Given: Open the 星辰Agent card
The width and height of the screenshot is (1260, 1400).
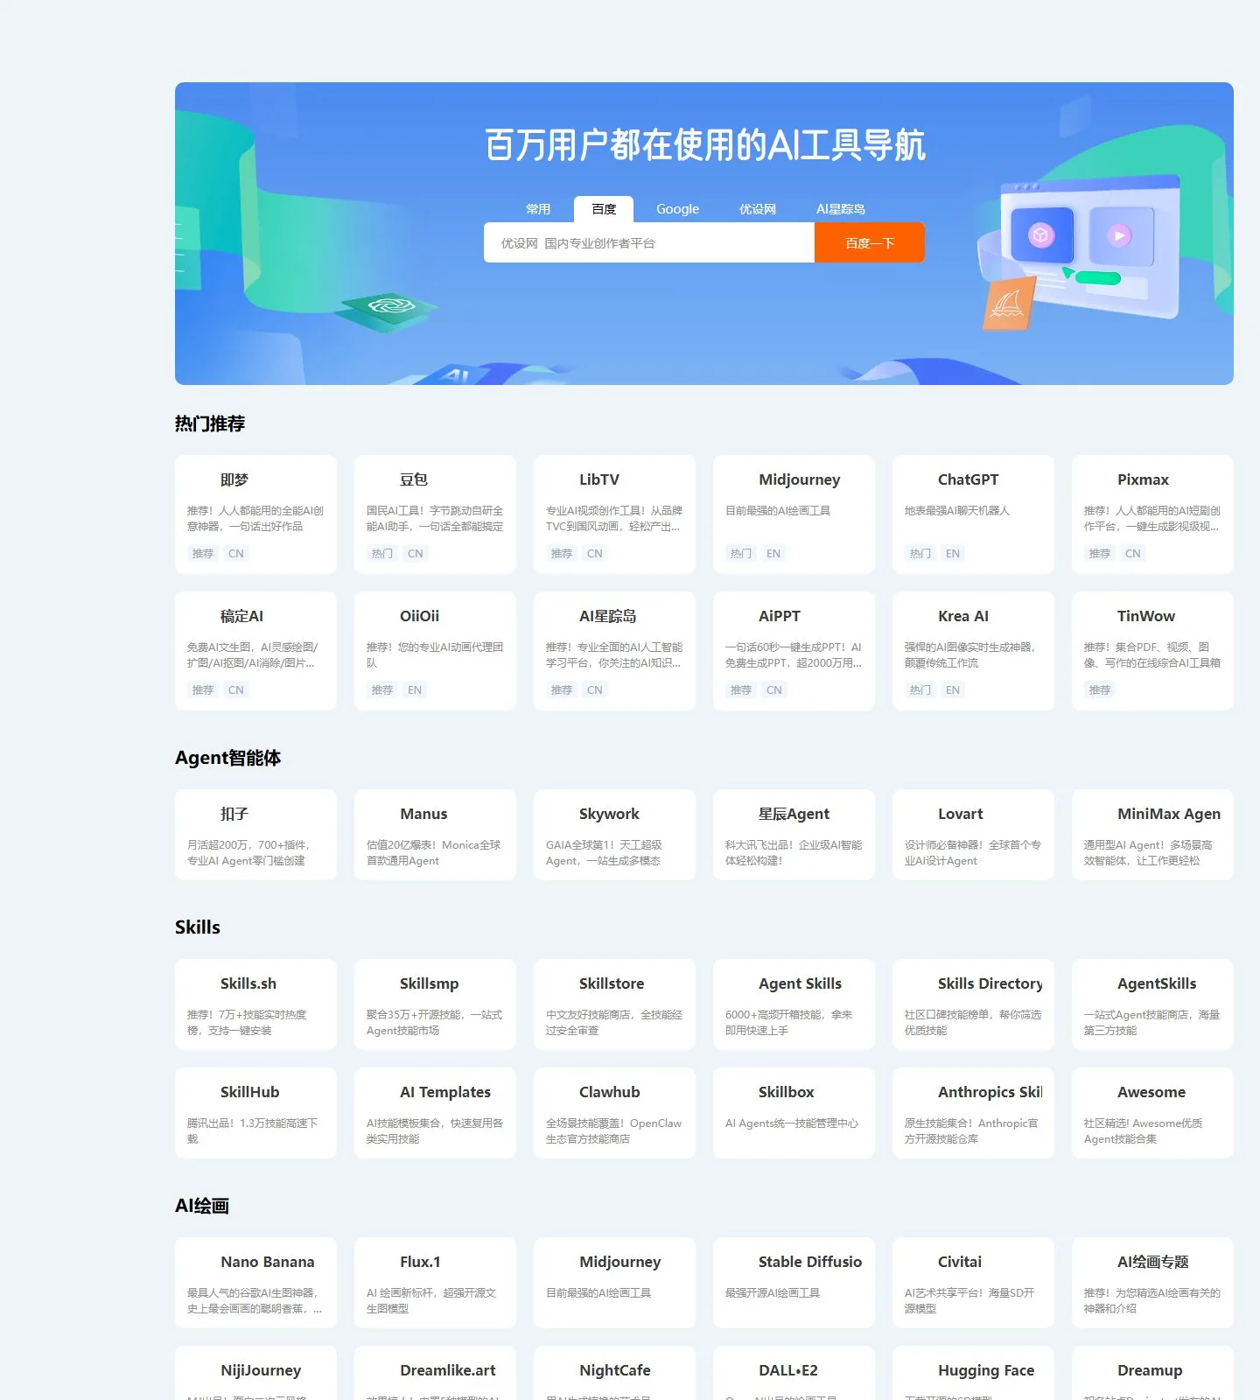Looking at the screenshot, I should (794, 835).
